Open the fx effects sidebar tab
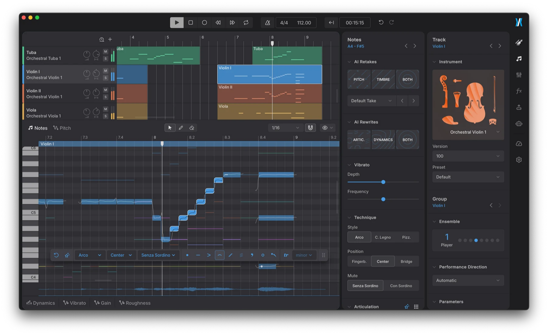The width and height of the screenshot is (548, 335). 519,91
